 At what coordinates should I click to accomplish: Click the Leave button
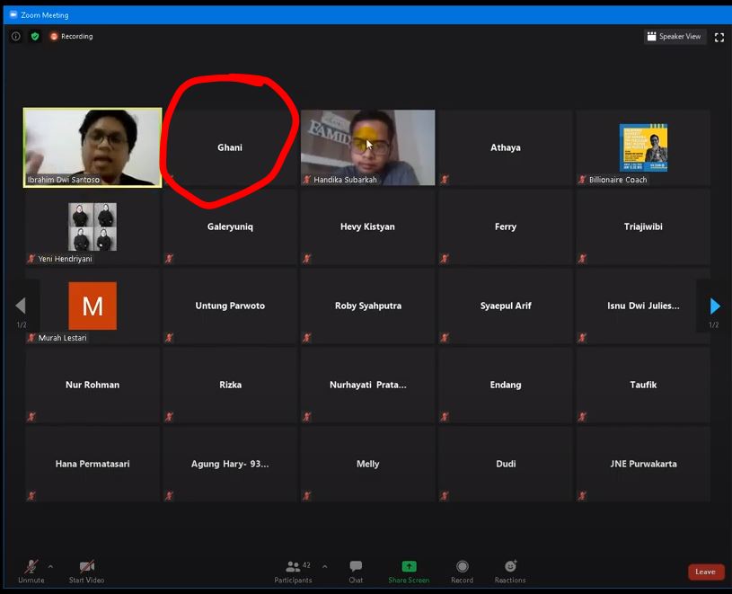(x=705, y=572)
